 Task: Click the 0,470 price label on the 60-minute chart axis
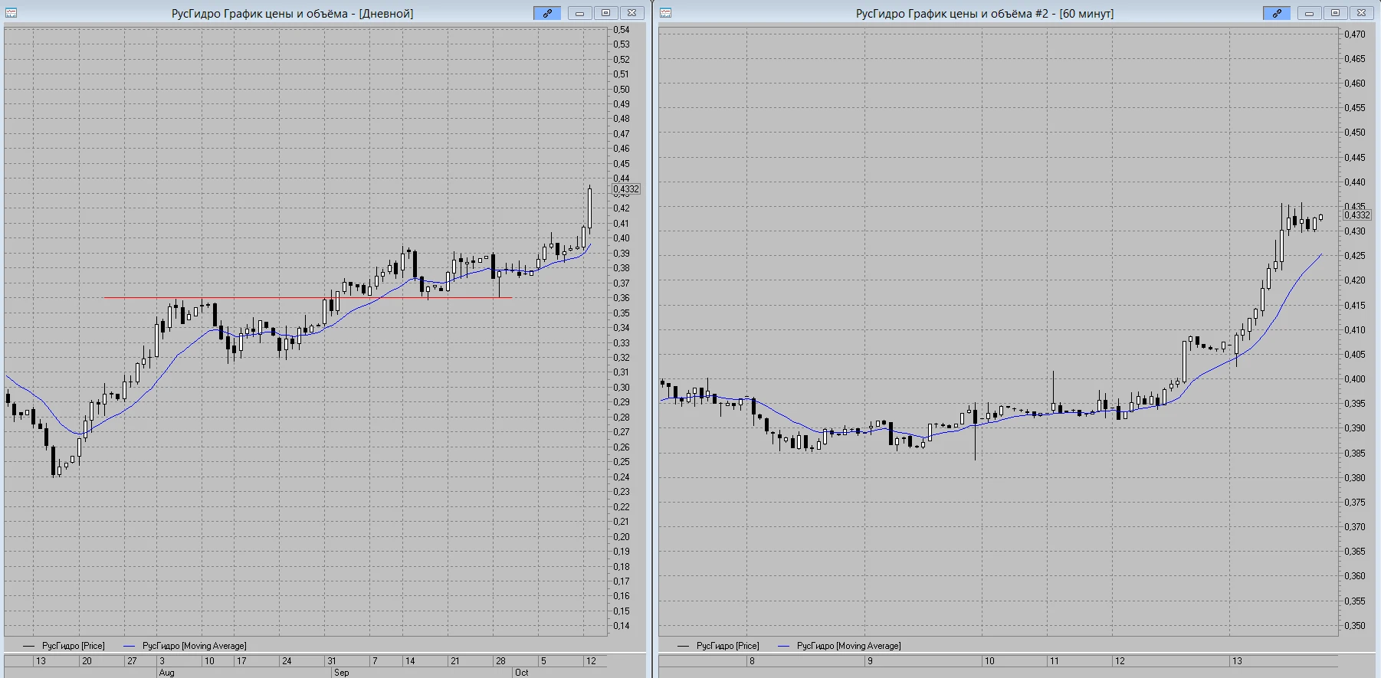[1355, 34]
